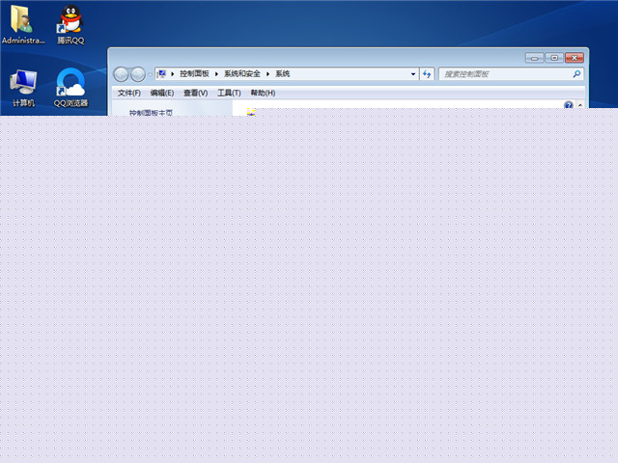Open the address bar history dropdown arrow
Image resolution: width=618 pixels, height=463 pixels.
413,74
